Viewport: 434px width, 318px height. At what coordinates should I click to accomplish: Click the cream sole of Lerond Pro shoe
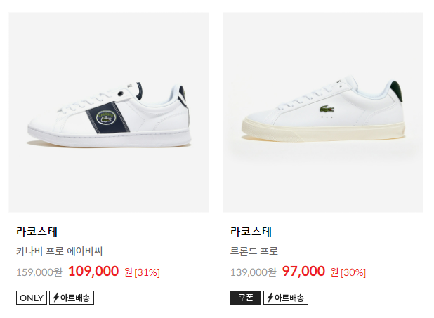[x=323, y=131]
